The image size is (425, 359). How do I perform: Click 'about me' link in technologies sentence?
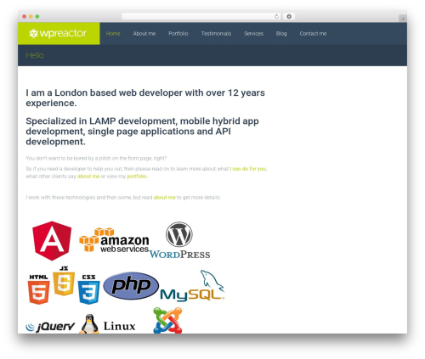coord(164,198)
